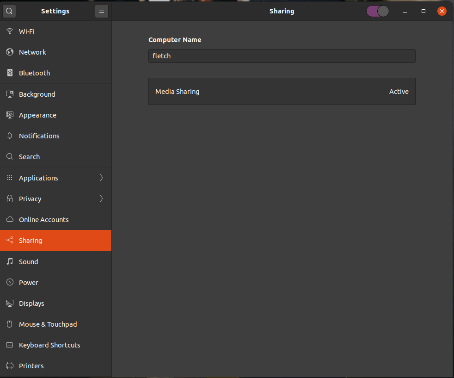The width and height of the screenshot is (454, 378).
Task: Click the Bluetooth icon in sidebar
Action: tap(9, 73)
